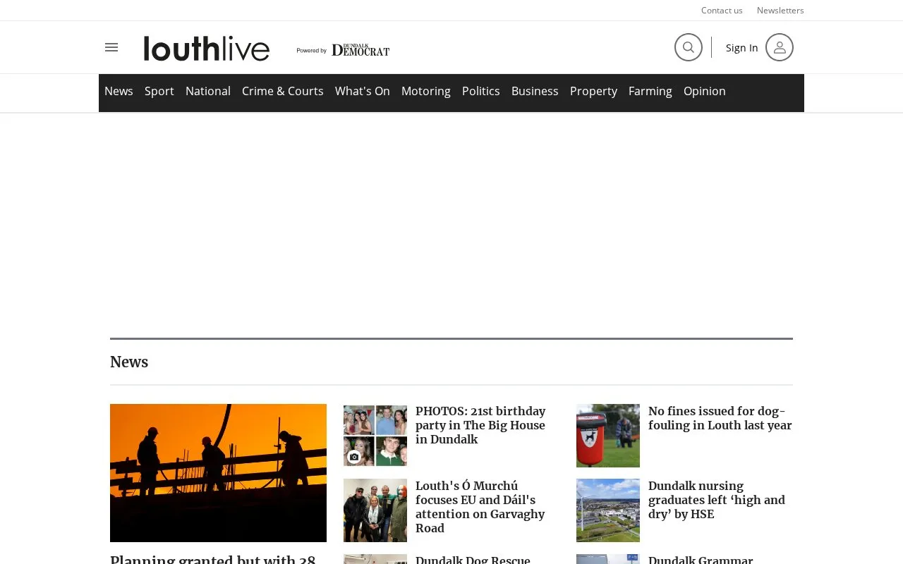Open the Dundalk aerial view thumbnail
This screenshot has width=903, height=564.
point(608,510)
